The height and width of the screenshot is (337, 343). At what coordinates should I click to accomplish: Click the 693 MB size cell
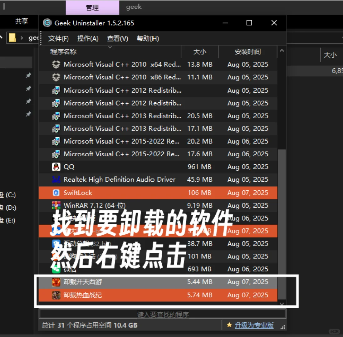coord(199,269)
